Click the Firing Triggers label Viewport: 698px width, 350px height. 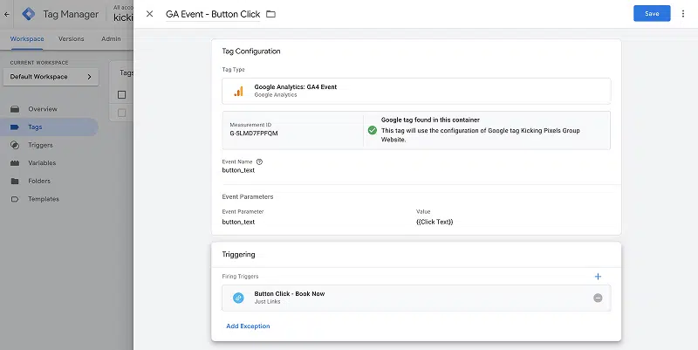240,277
